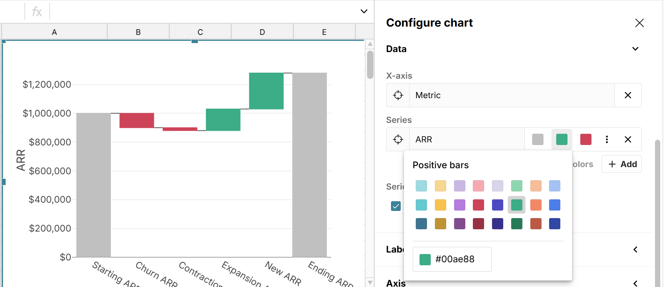Click the fx formula icon
This screenshot has height=287, width=664.
click(37, 12)
